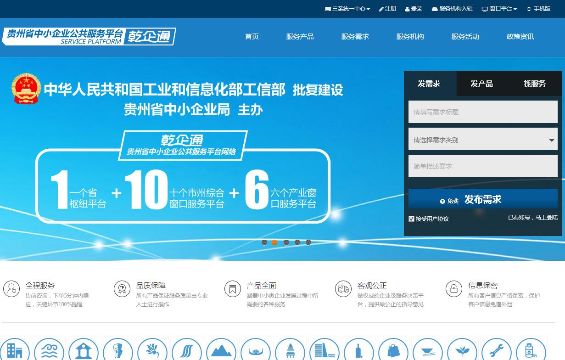Expand the 三系统一中心 menu
Screen dimensions: 565x360
[x=347, y=9]
